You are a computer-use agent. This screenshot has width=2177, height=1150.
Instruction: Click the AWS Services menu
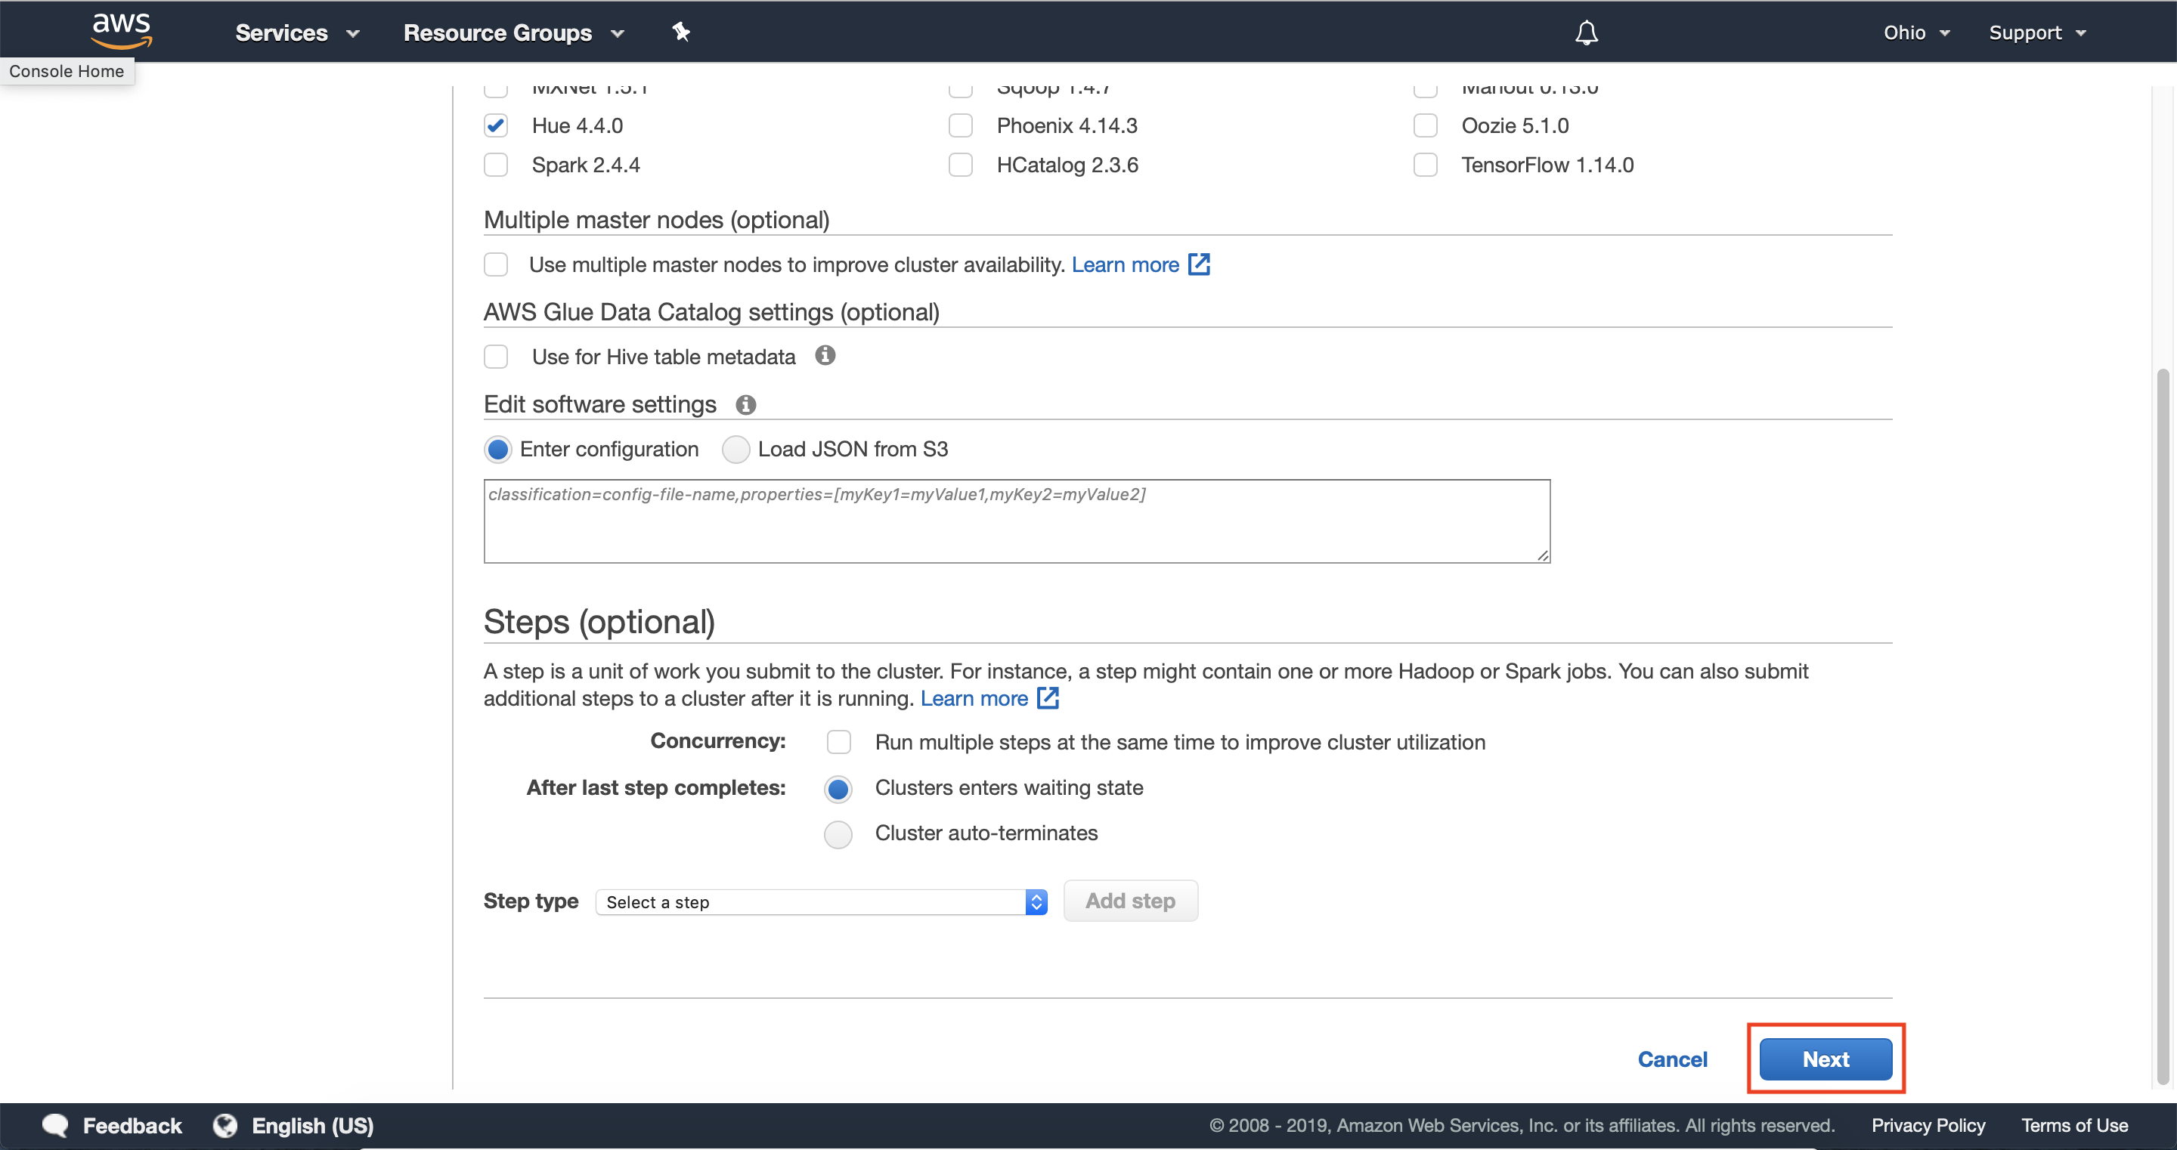point(294,32)
